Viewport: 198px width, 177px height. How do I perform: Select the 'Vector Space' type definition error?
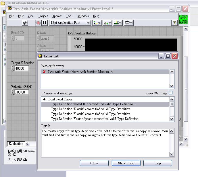click(x=105, y=119)
